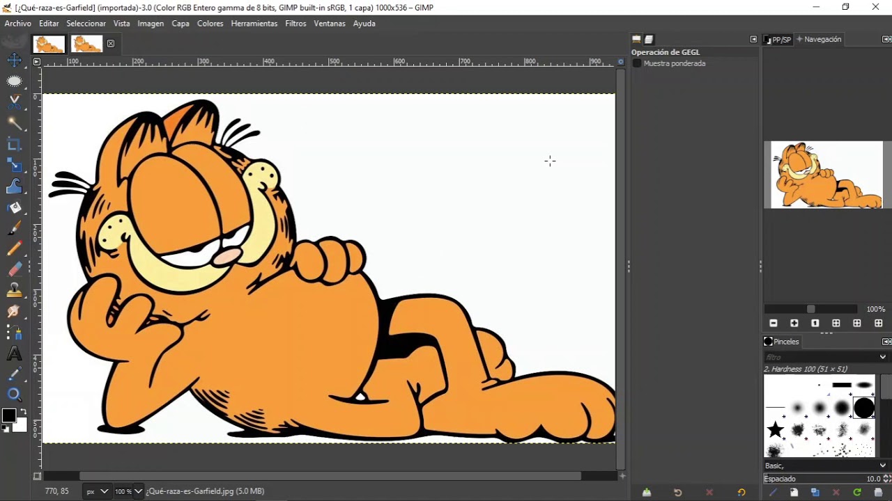The width and height of the screenshot is (892, 501).
Task: Restore tool preset in tool options
Action: click(677, 493)
